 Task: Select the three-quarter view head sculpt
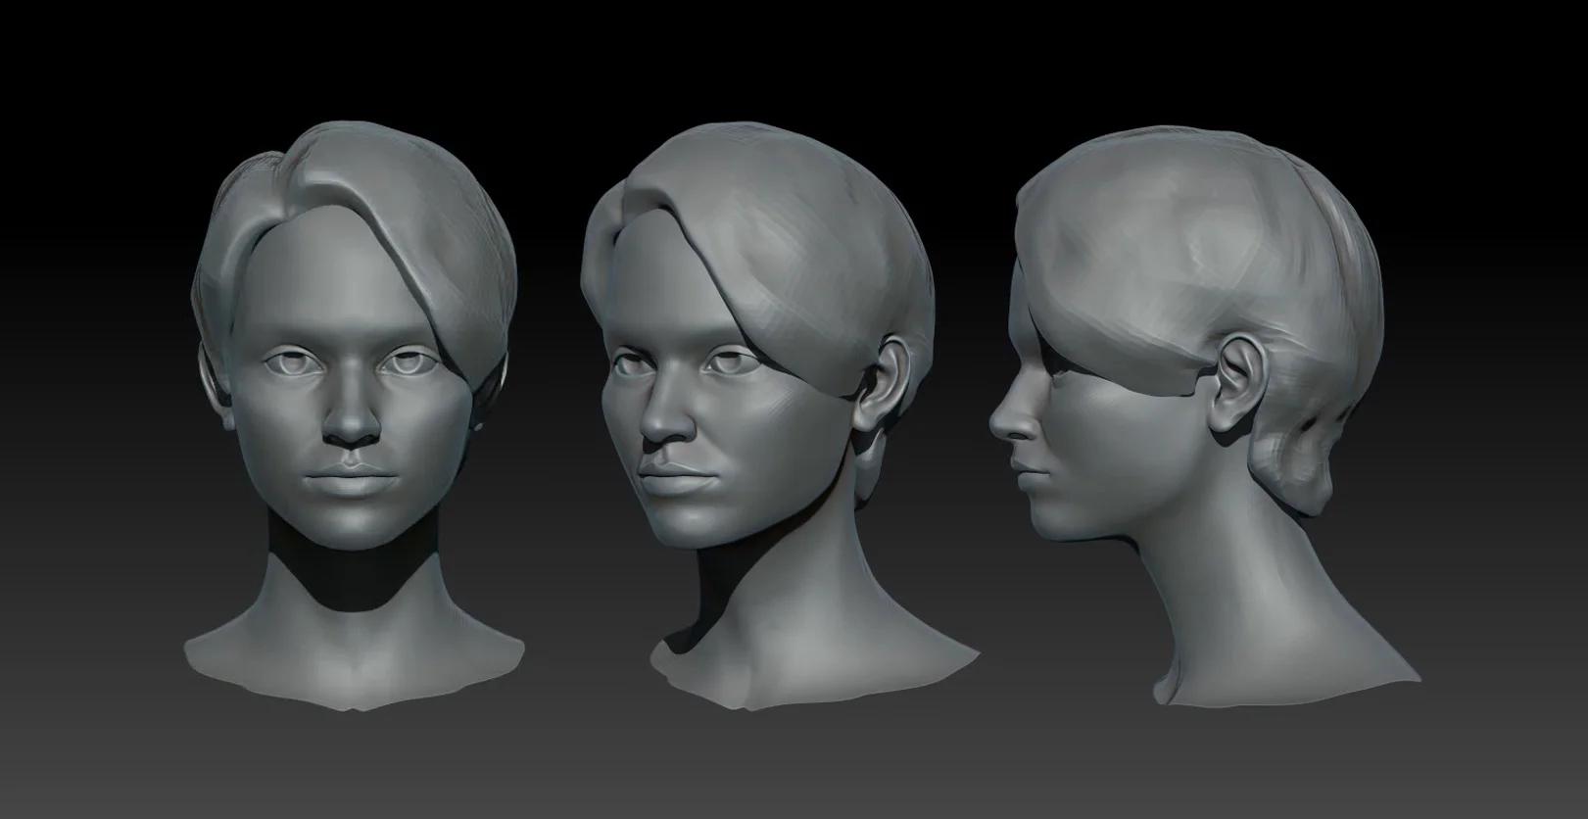pyautogui.click(x=779, y=416)
